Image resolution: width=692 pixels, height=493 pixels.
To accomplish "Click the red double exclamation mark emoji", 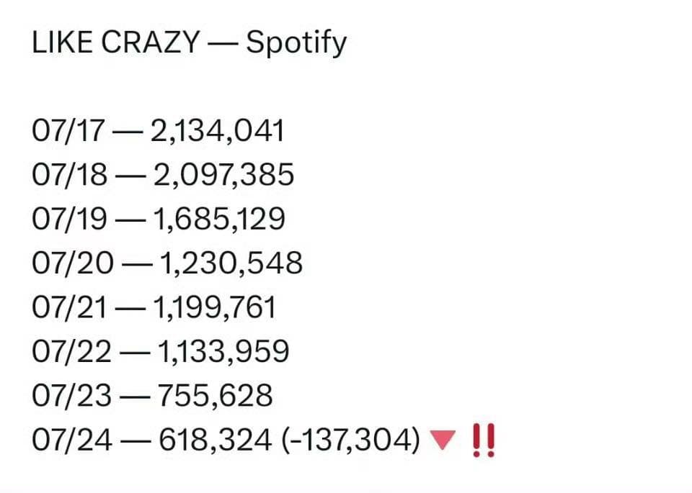I will [x=484, y=440].
